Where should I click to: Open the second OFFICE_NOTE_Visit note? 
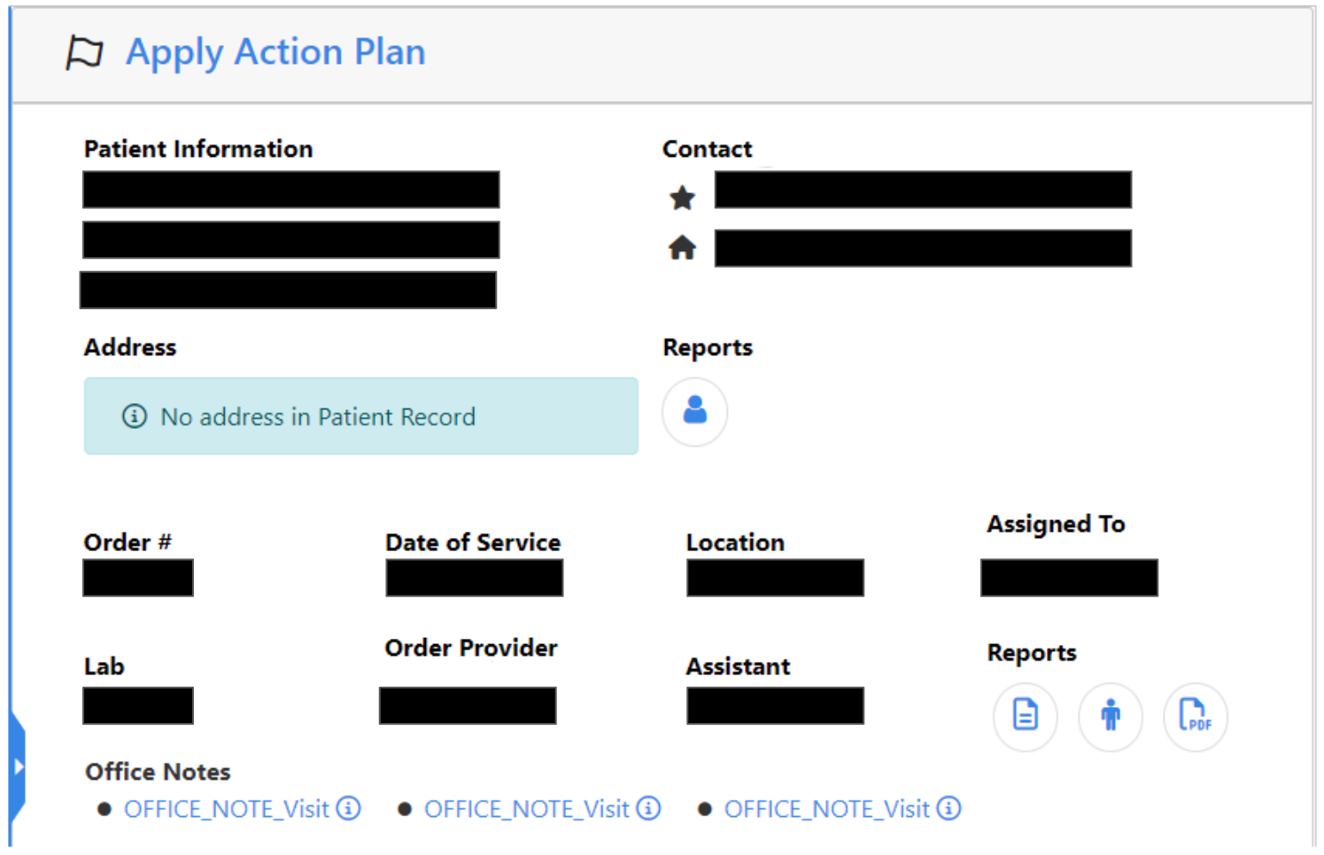(x=526, y=808)
